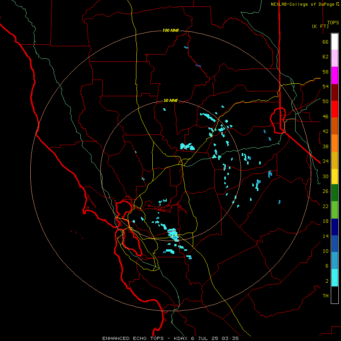
Task: Click the 2 value on the legend scale
Action: pos(327,281)
